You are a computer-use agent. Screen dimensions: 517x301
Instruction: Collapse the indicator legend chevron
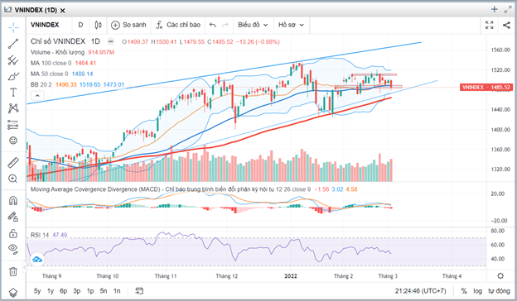tap(37, 96)
